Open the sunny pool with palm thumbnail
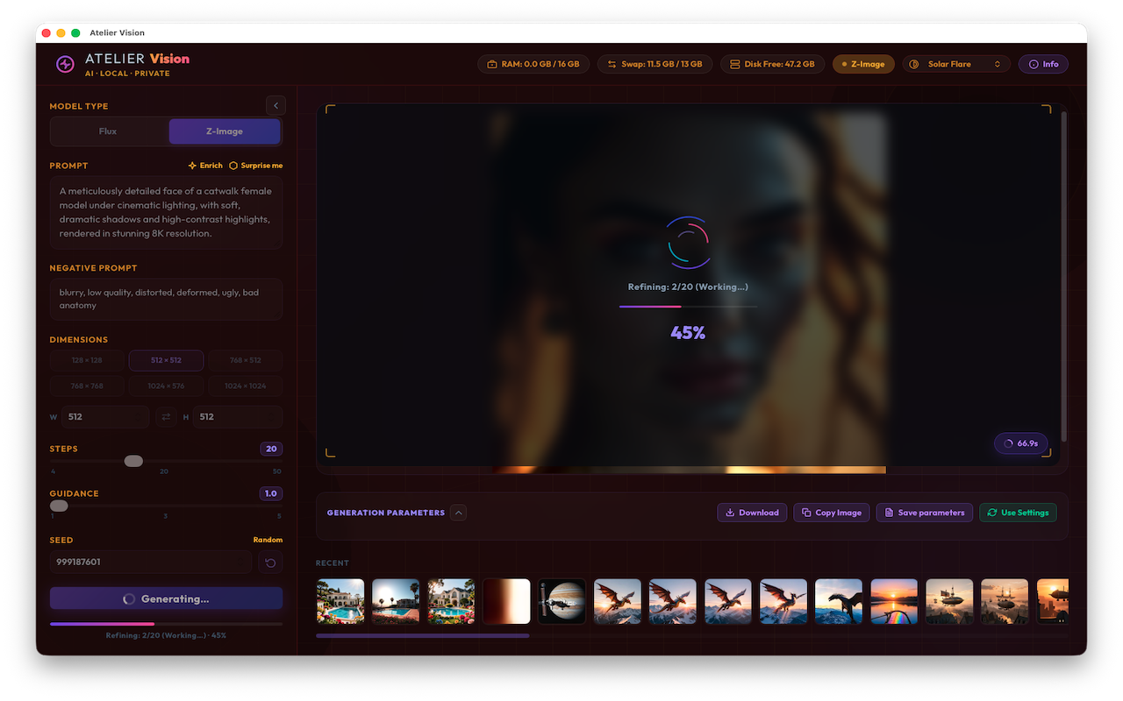This screenshot has height=701, width=1123. tap(396, 601)
